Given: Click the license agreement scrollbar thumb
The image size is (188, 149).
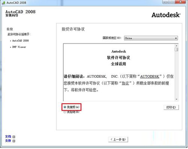Looking at the screenshot, I should (176, 50).
